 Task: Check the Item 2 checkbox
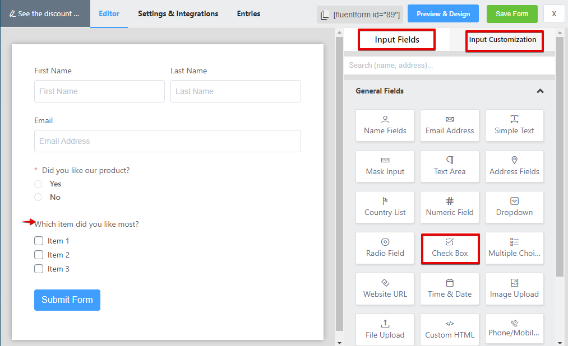tap(38, 255)
